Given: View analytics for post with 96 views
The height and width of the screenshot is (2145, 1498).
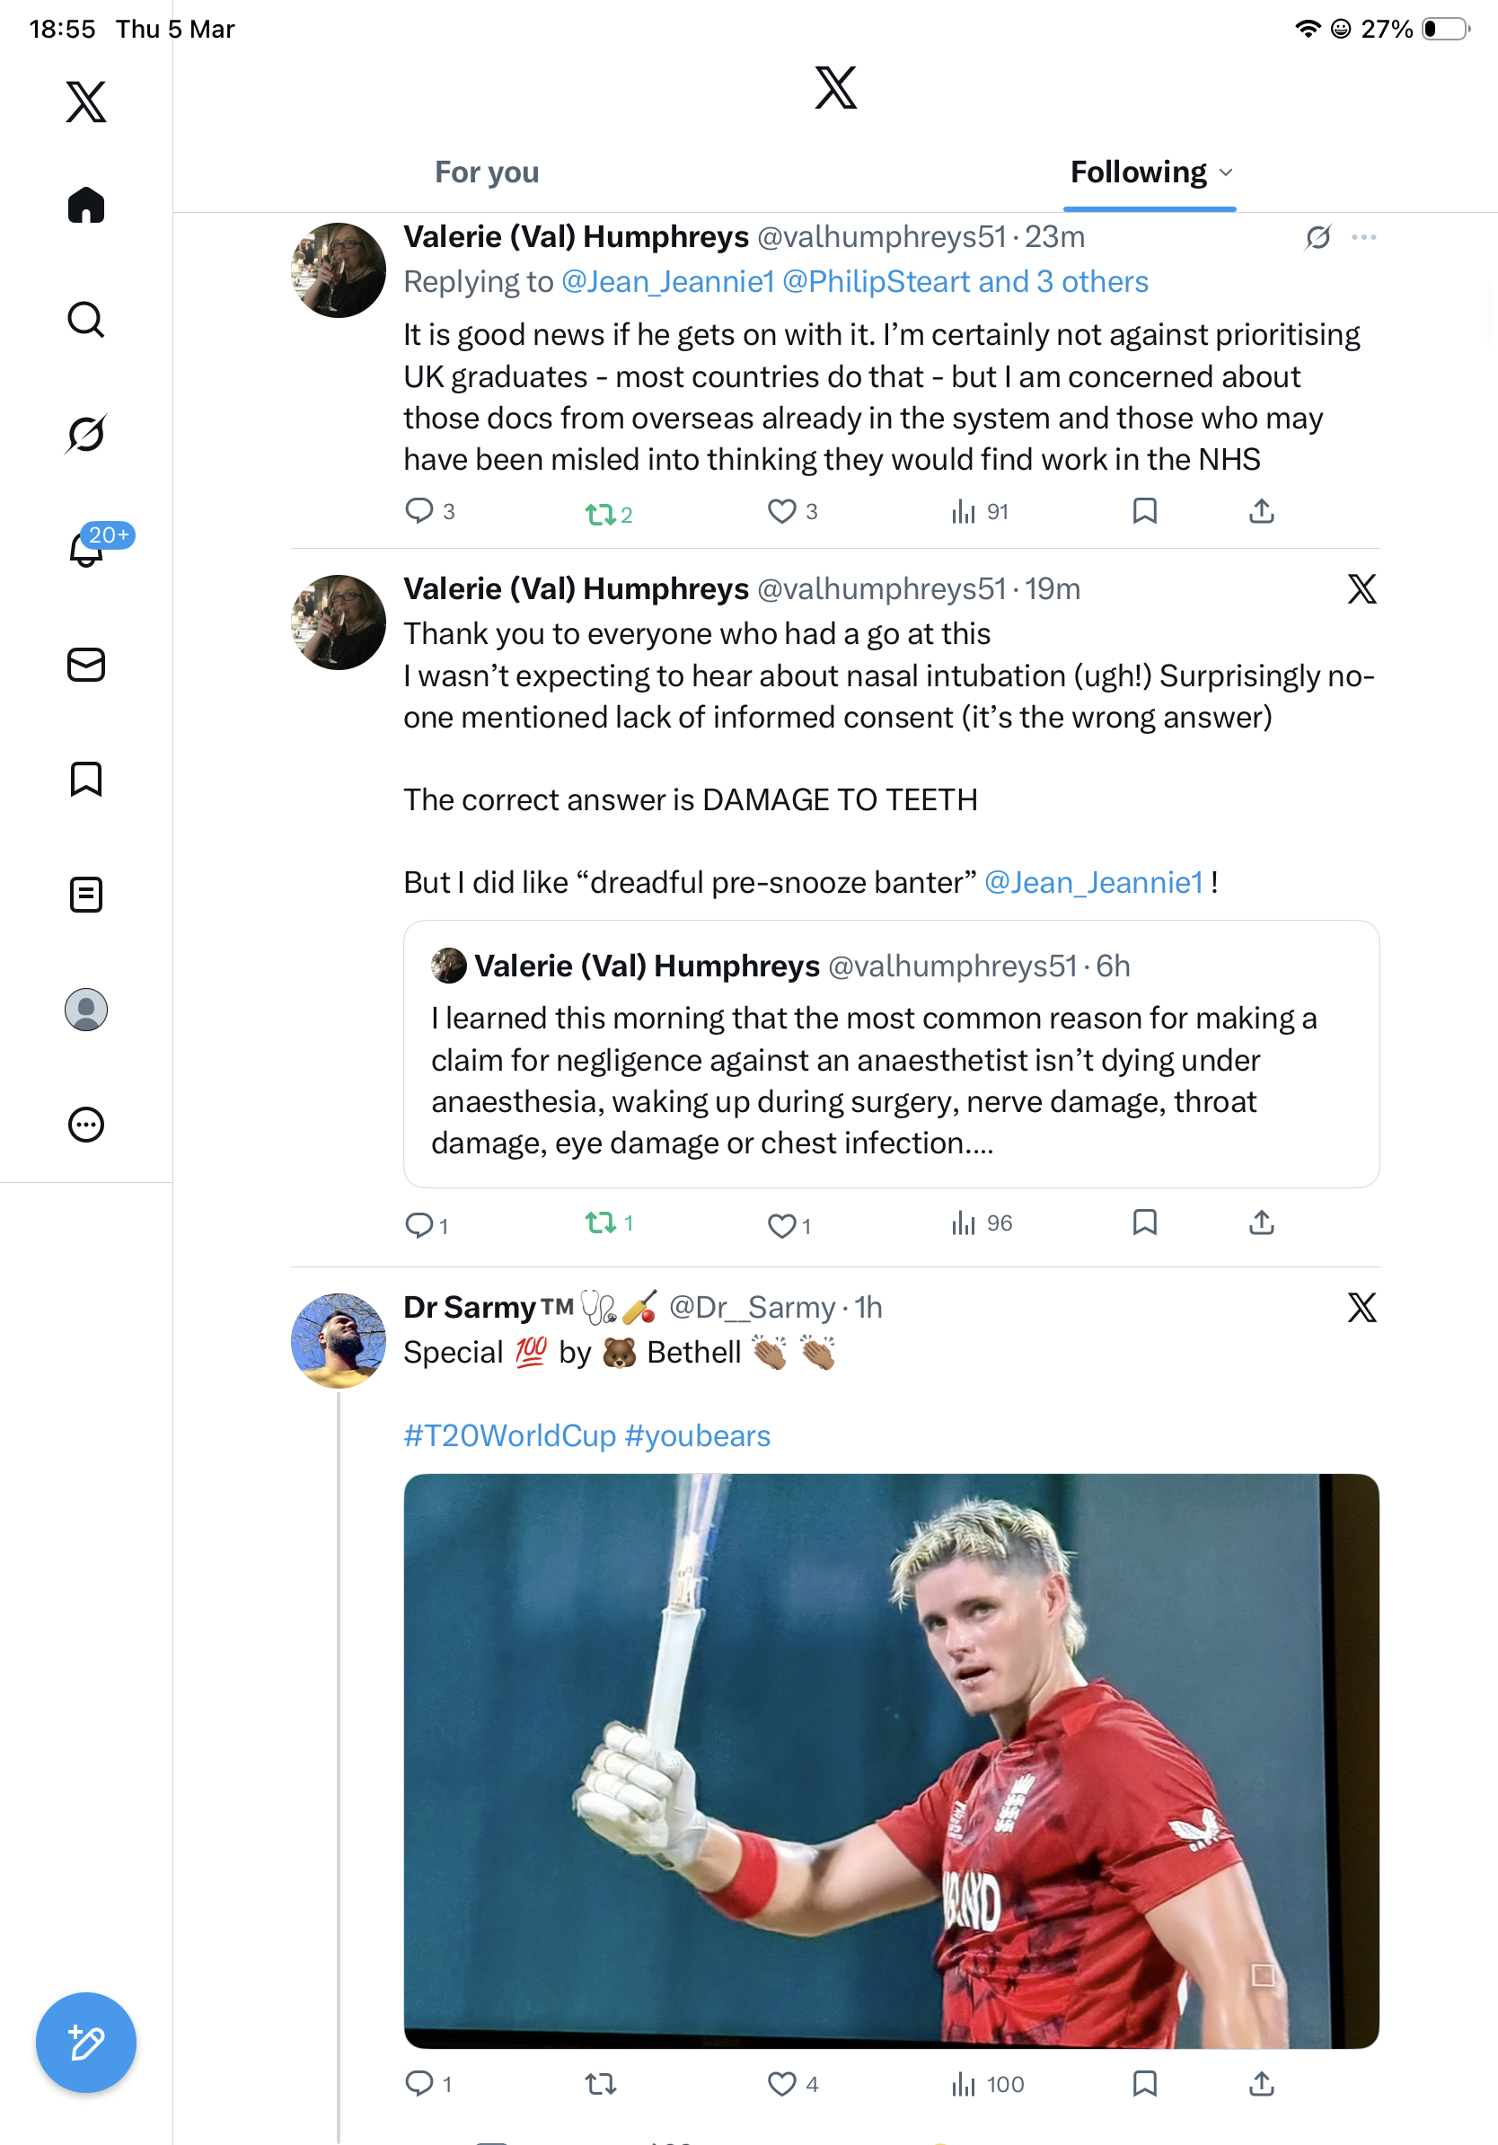Looking at the screenshot, I should pos(981,1223).
